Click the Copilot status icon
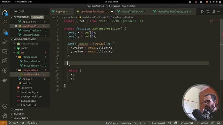Image resolution: width=223 pixels, height=125 pixels. (176, 123)
